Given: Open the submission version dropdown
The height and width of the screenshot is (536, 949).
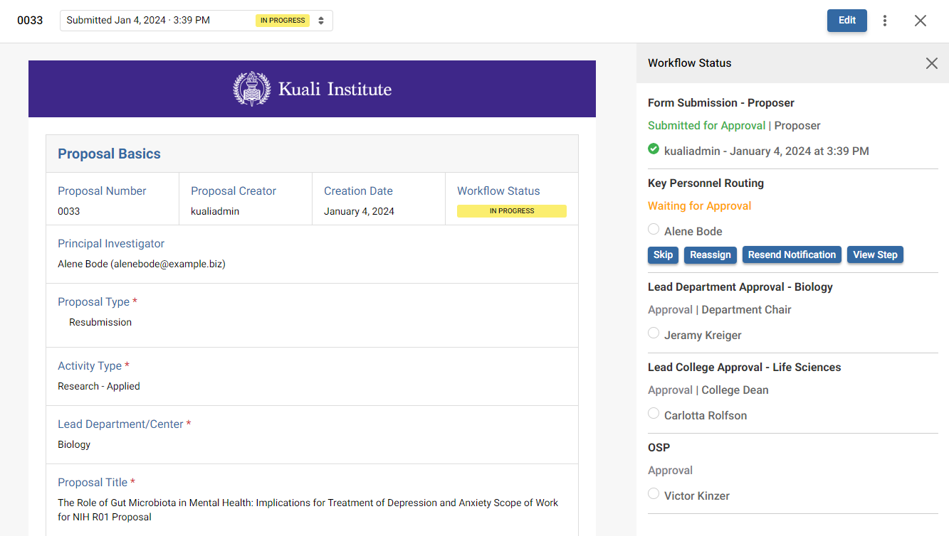Looking at the screenshot, I should point(196,21).
